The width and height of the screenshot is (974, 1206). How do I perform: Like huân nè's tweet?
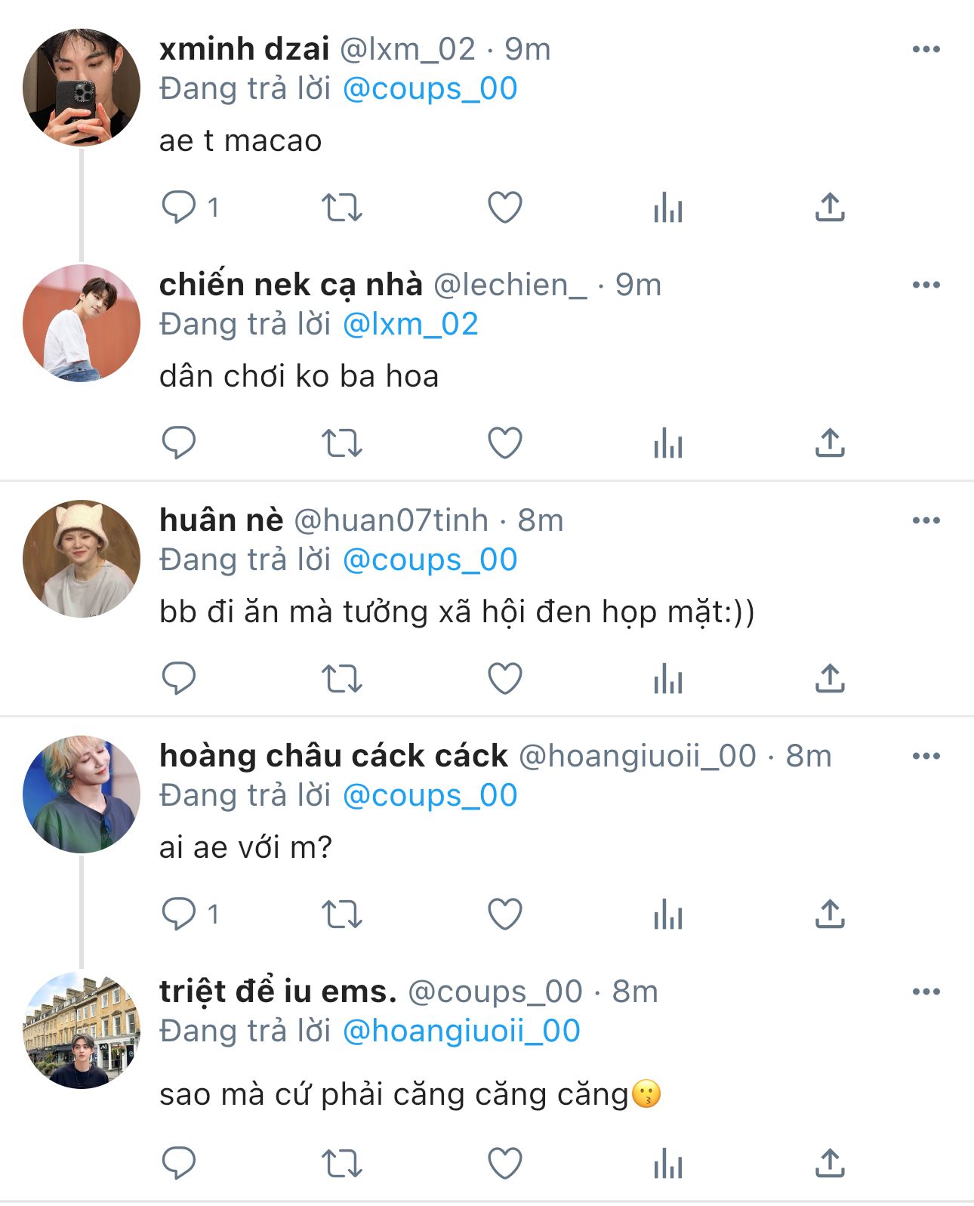pos(505,678)
